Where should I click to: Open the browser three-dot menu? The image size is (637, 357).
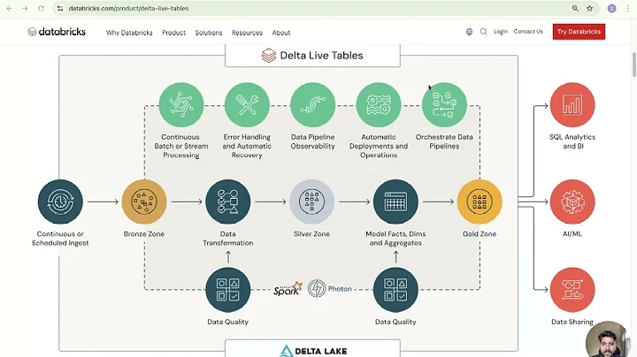(628, 8)
